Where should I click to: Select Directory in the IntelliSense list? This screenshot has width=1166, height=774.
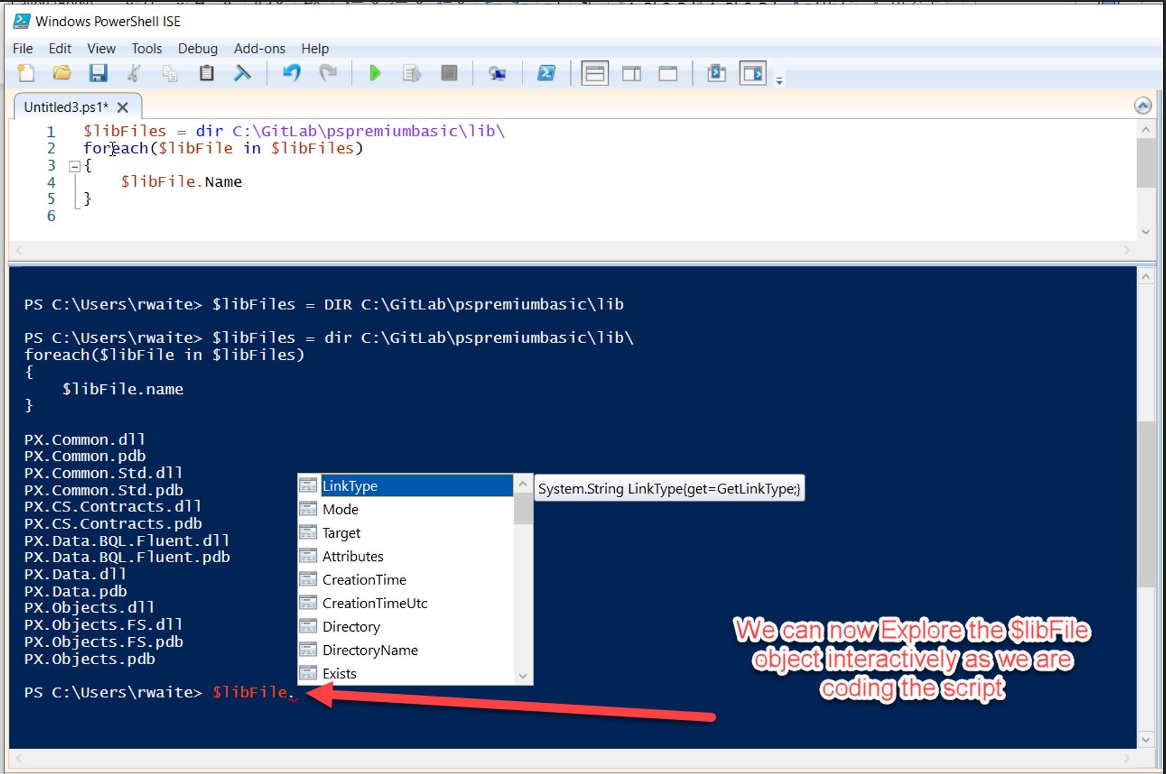[x=405, y=626]
